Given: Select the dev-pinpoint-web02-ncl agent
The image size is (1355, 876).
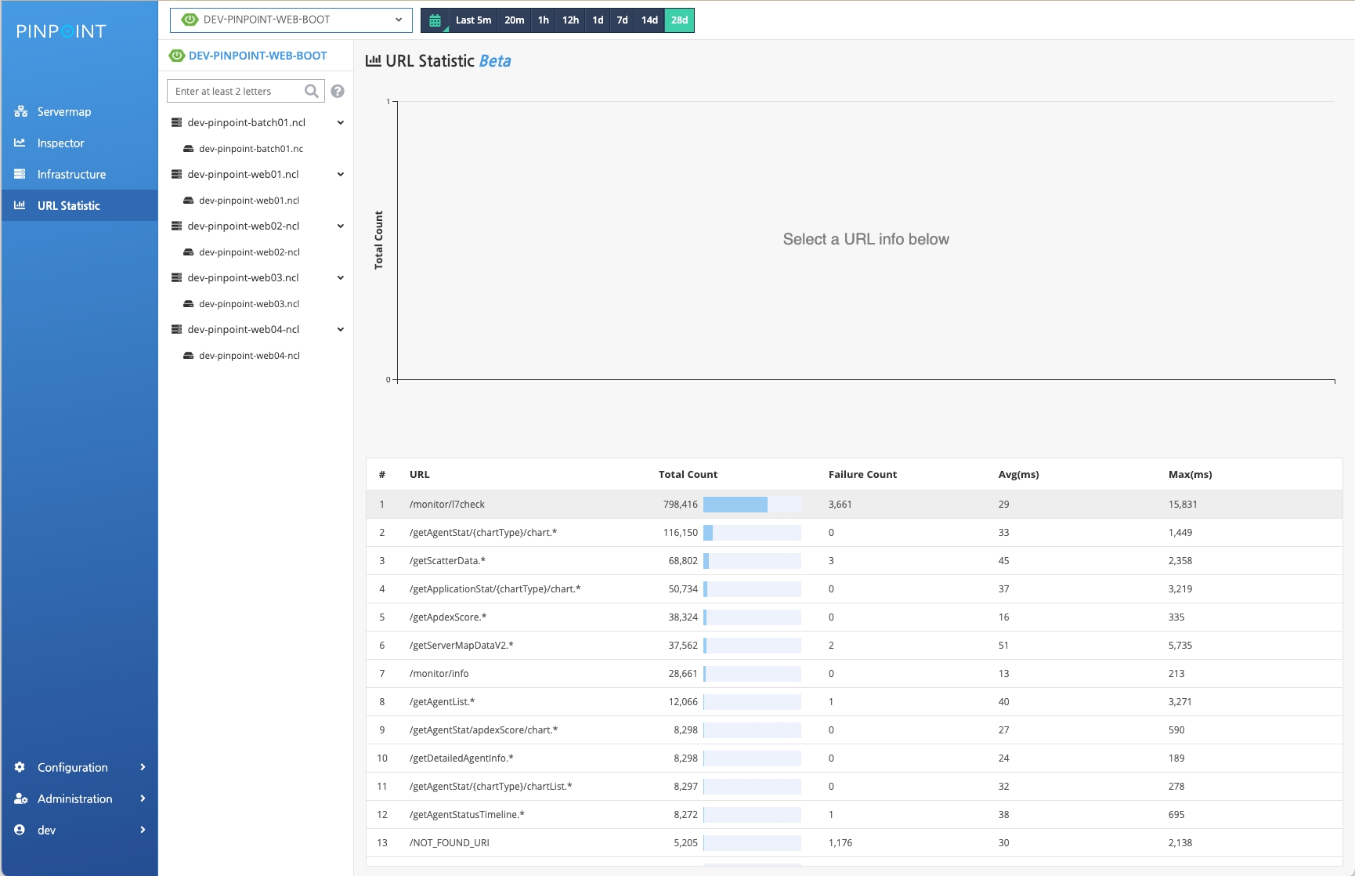Looking at the screenshot, I should tap(249, 252).
